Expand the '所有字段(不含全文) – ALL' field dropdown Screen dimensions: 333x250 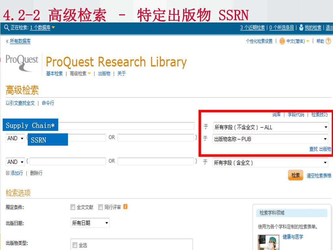[x=271, y=127]
